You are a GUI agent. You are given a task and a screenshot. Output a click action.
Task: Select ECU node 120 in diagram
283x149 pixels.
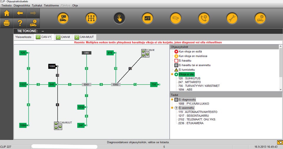pos(23,53)
